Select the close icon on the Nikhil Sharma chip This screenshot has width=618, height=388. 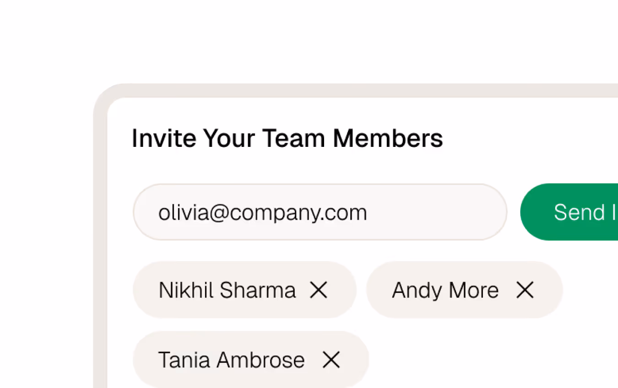coord(320,290)
